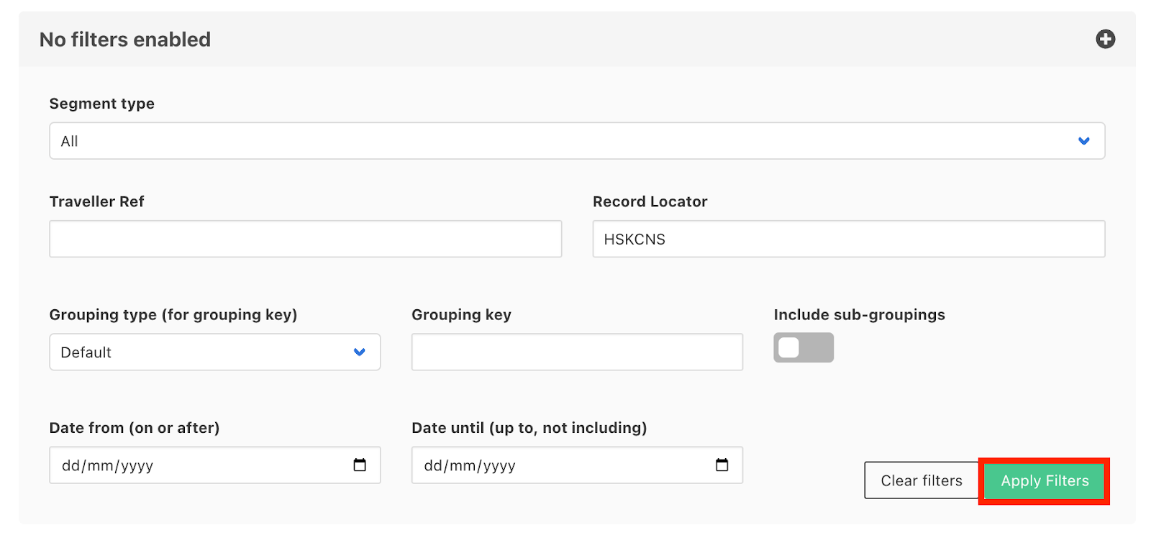1151x543 pixels.
Task: Focus the Traveller Ref text field
Action: (305, 239)
